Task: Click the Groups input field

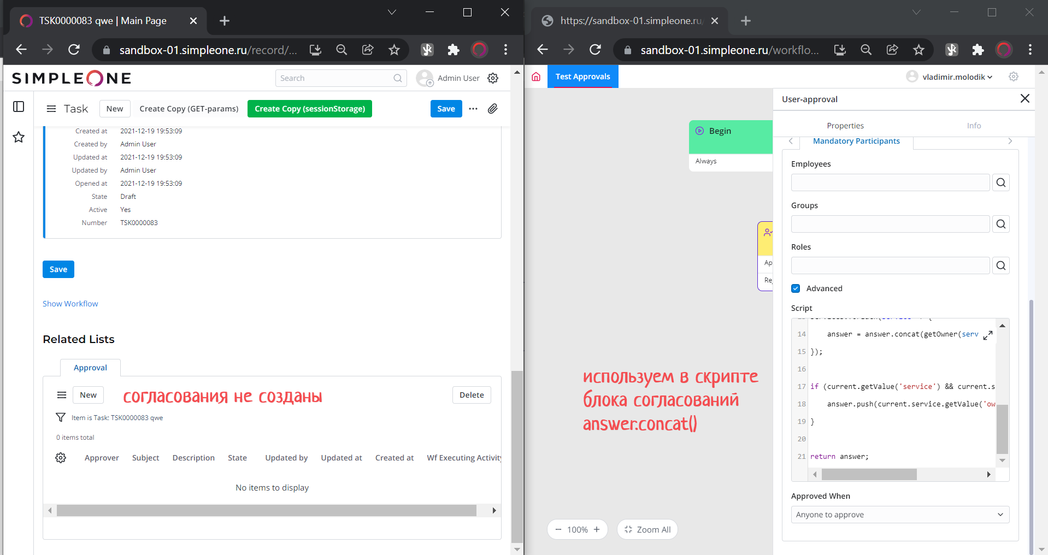Action: tap(890, 224)
